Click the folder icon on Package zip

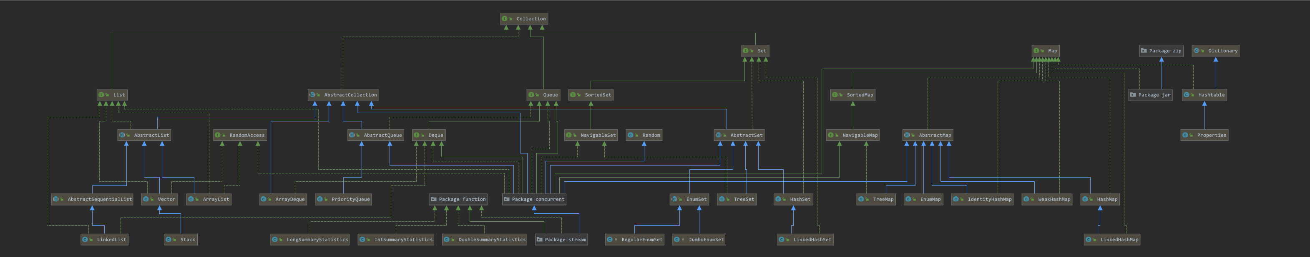pyautogui.click(x=1144, y=51)
